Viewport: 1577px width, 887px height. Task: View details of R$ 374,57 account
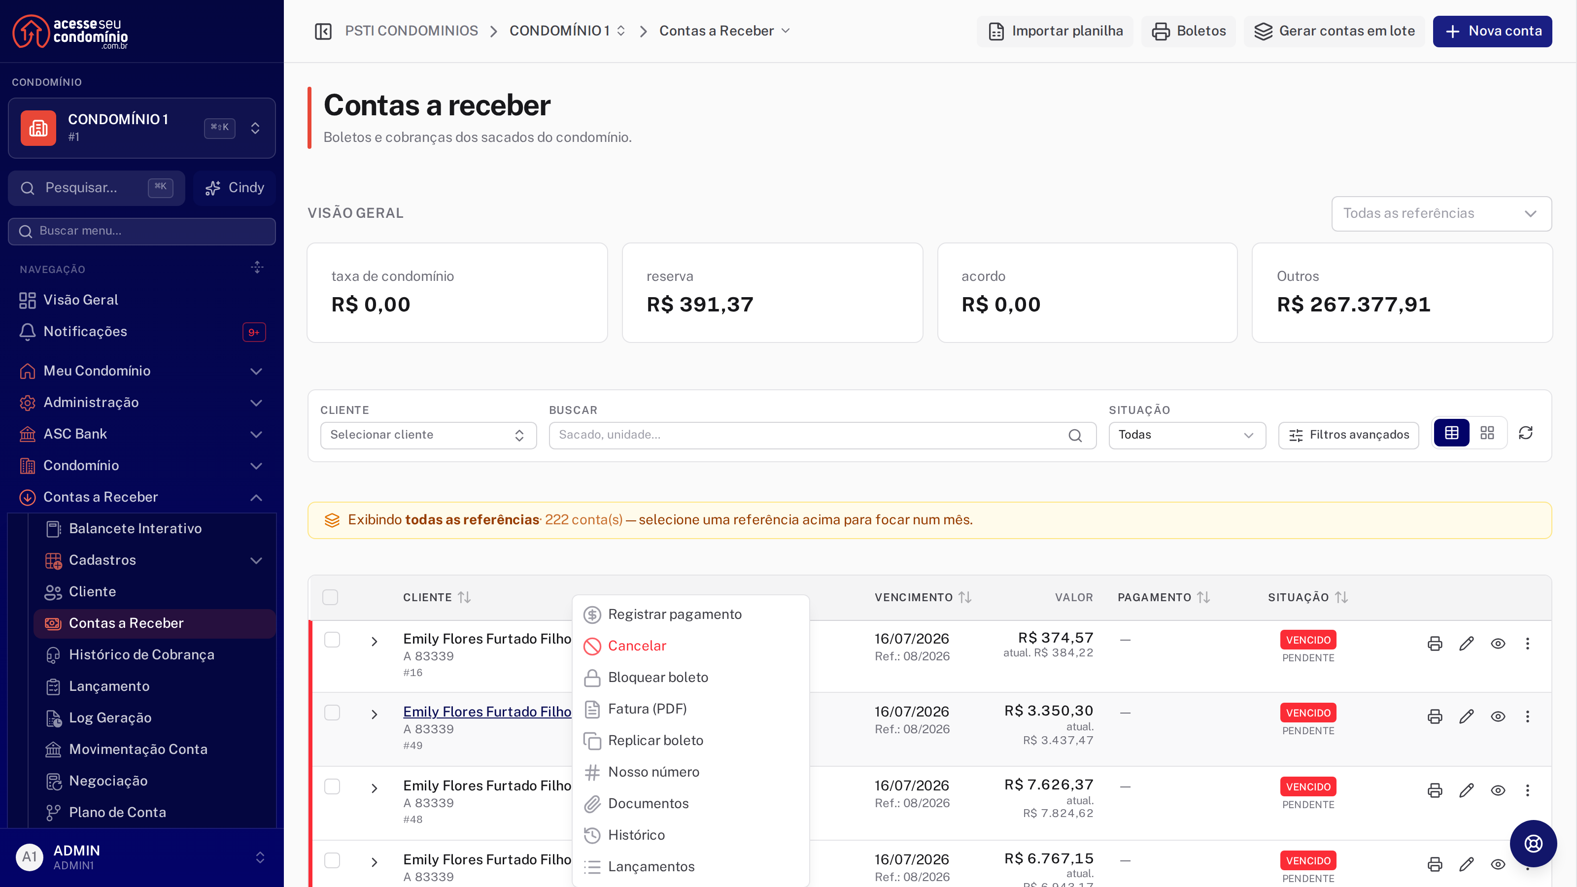click(1498, 644)
